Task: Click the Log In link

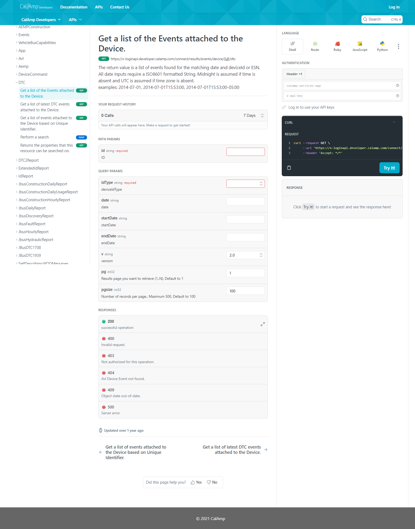Action: click(394, 7)
